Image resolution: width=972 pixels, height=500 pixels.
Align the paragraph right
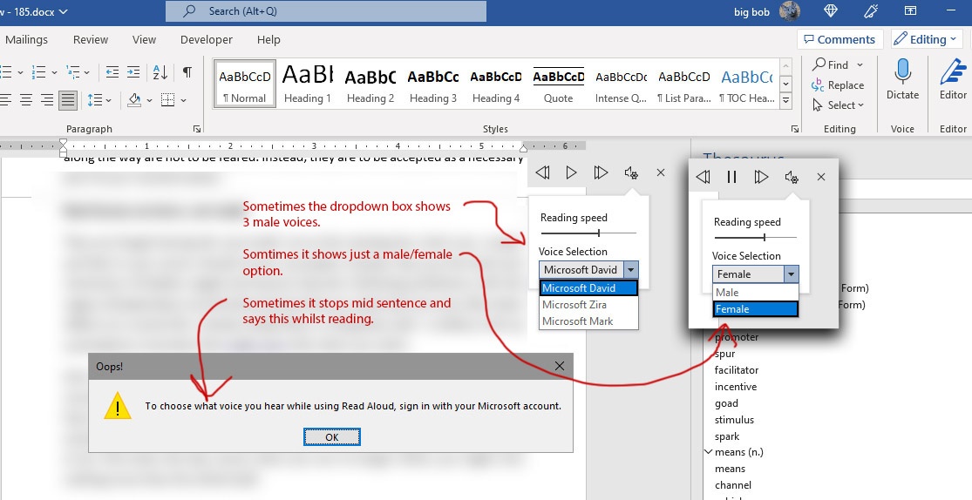(47, 100)
